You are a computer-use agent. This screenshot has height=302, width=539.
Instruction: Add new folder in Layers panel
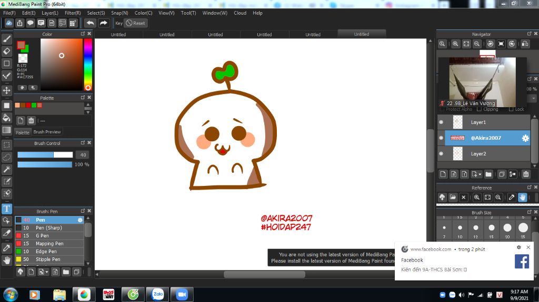(488, 174)
